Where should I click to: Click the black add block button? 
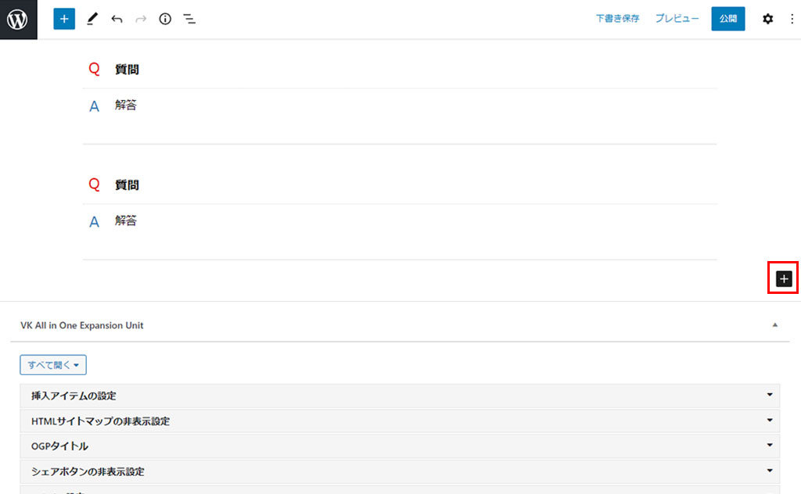click(x=784, y=278)
